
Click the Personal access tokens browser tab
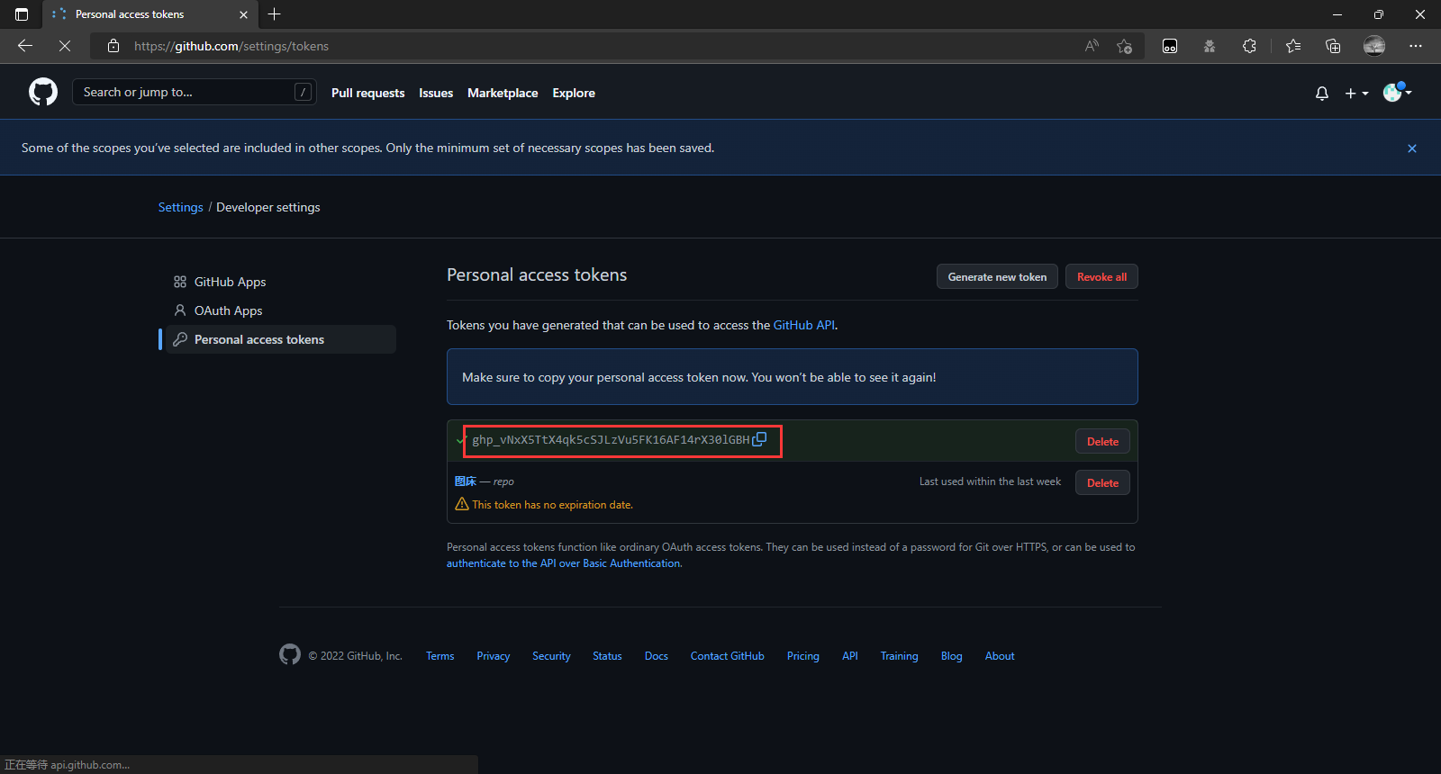pyautogui.click(x=150, y=14)
